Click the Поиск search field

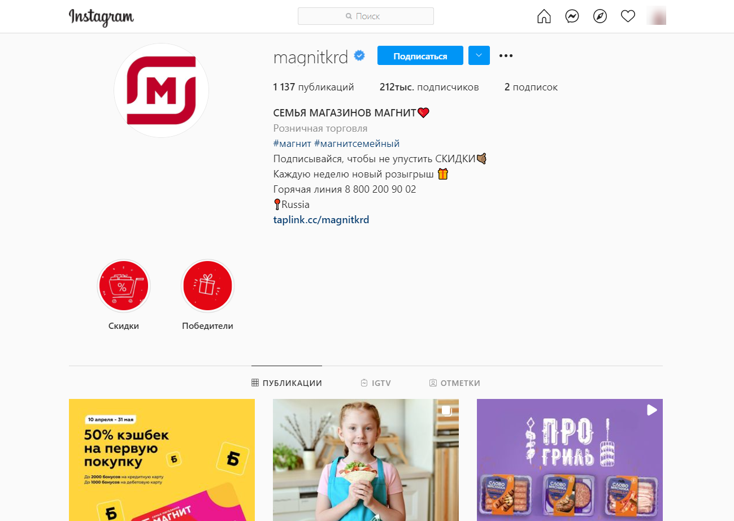[x=366, y=16]
